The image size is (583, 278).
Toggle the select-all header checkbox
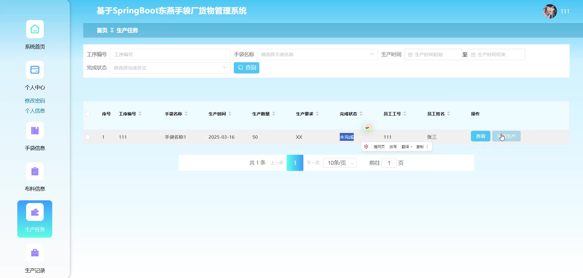tap(88, 114)
